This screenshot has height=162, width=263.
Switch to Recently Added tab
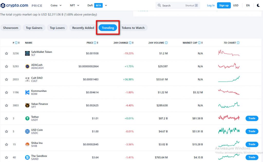click(83, 28)
